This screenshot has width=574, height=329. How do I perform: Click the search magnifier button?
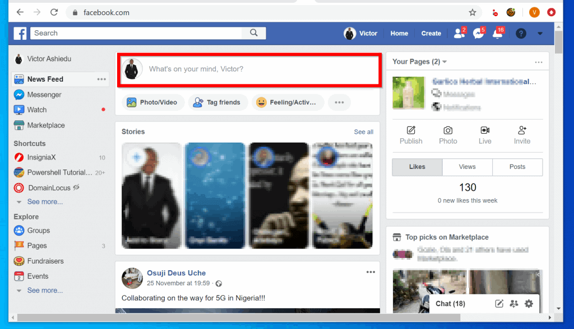(254, 33)
